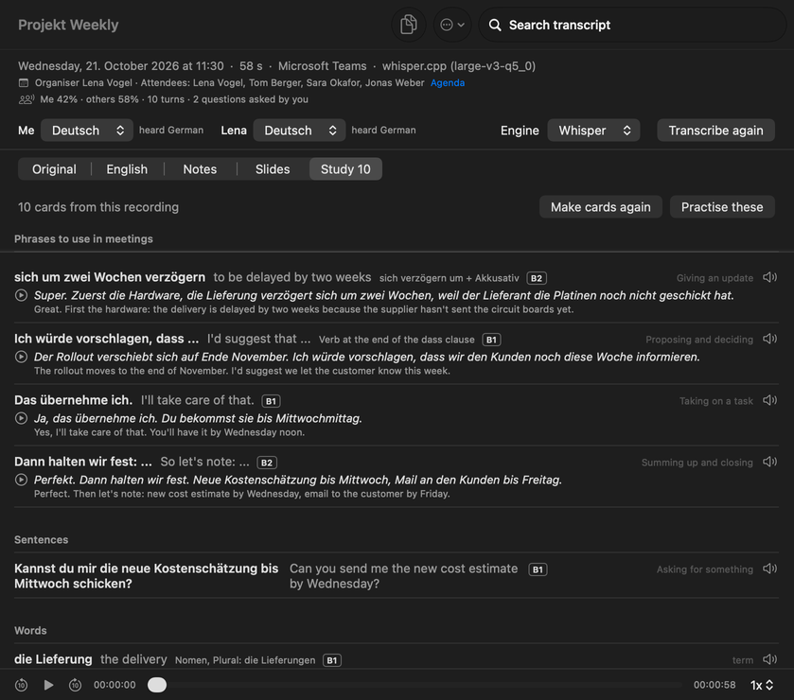Start playback with the play button
The height and width of the screenshot is (700, 794).
[x=48, y=685]
